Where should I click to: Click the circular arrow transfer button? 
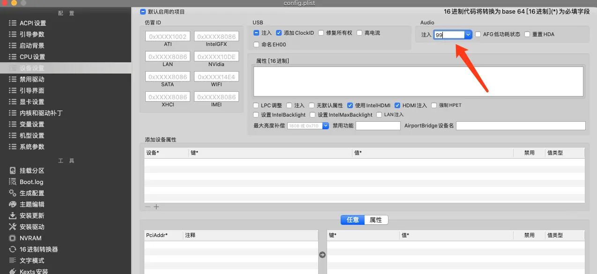pyautogui.click(x=322, y=254)
